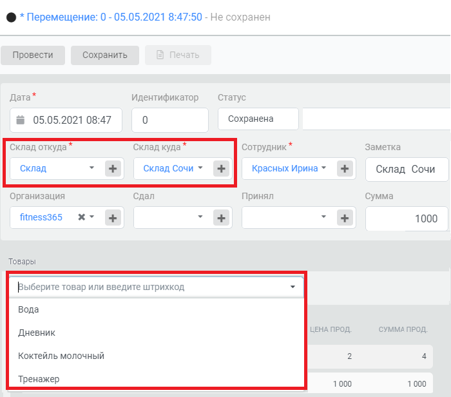Click the Сохранить button
451x397 pixels.
tap(105, 55)
